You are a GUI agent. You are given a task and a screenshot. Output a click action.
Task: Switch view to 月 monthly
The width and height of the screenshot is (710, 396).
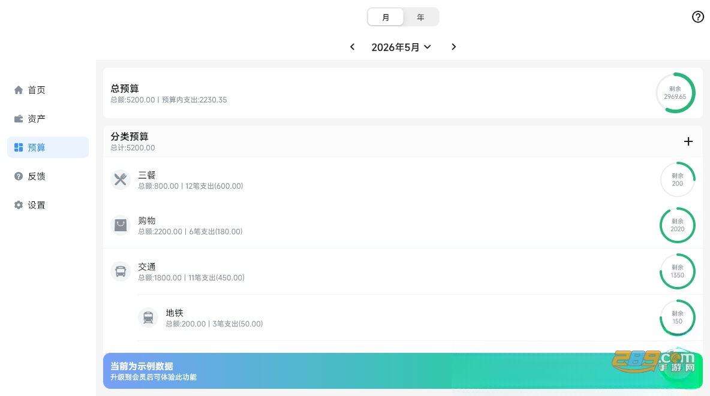pos(386,17)
